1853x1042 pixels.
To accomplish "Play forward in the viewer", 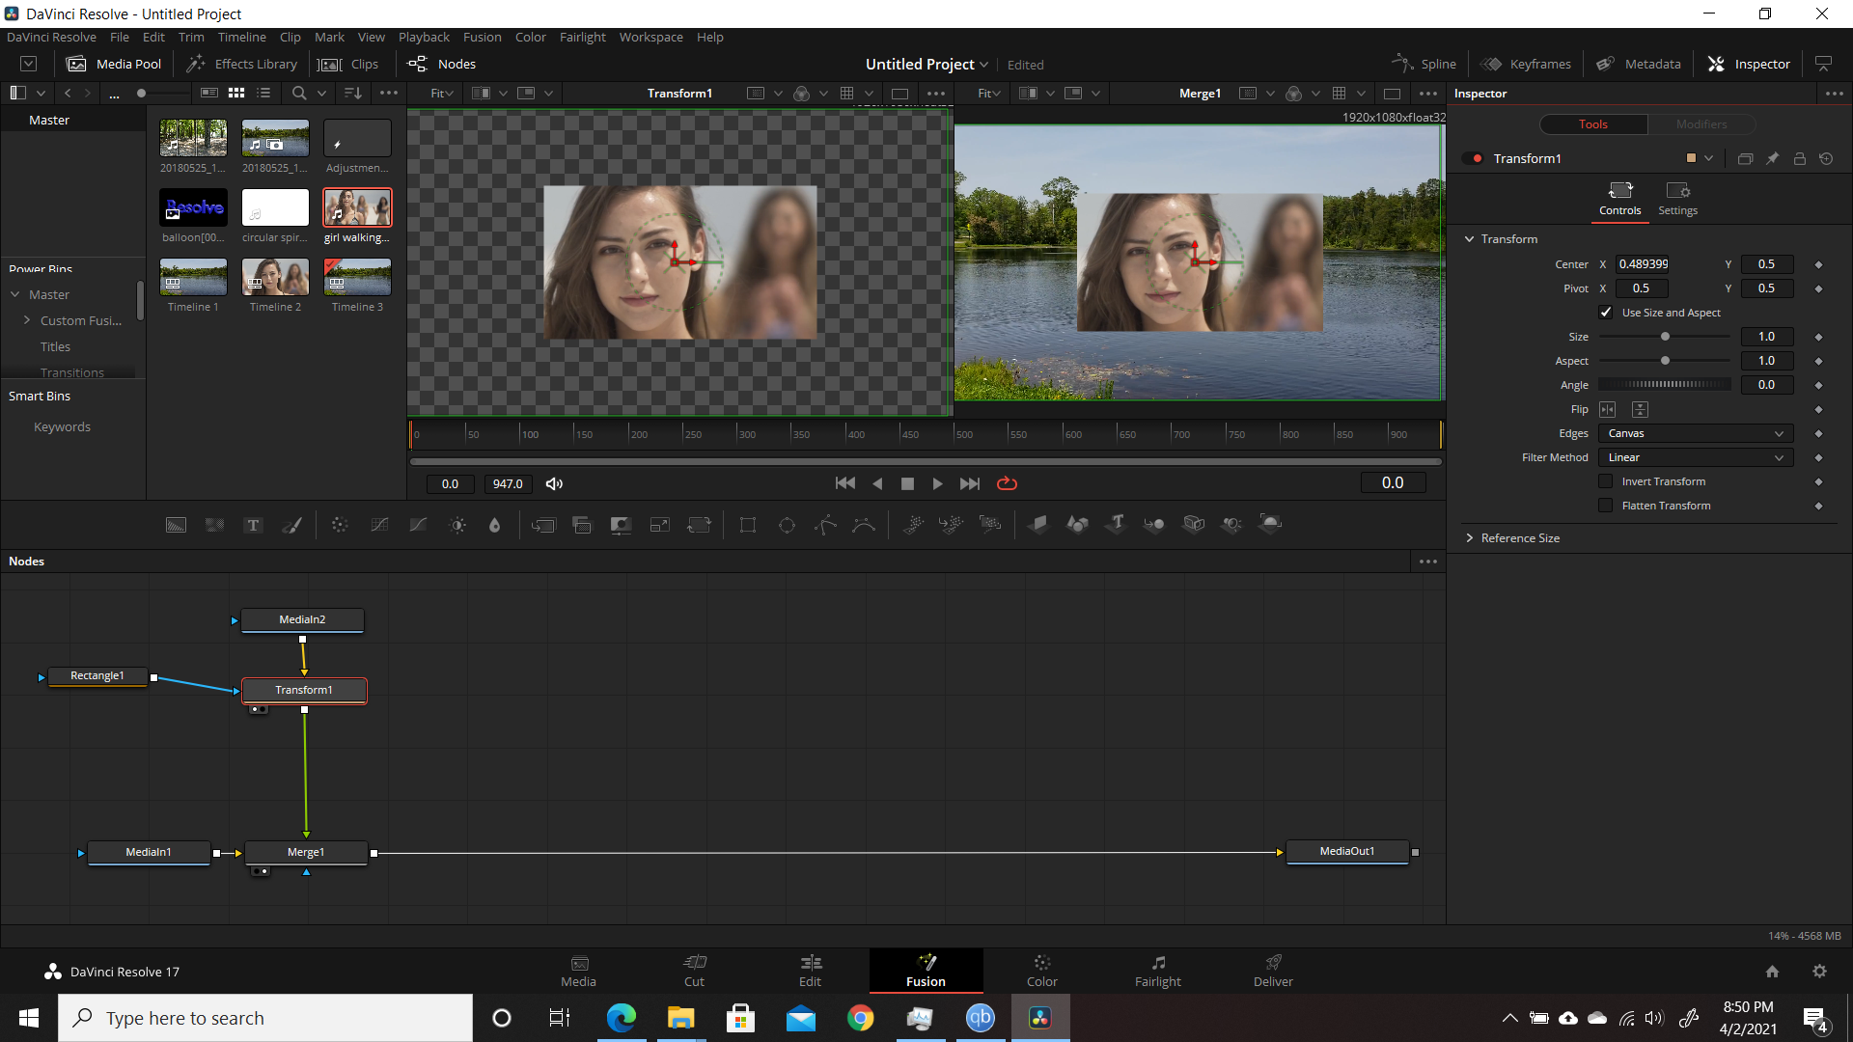I will point(937,483).
